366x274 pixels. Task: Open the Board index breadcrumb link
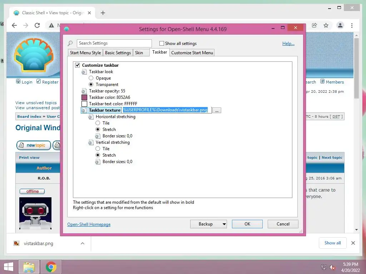pos(29,117)
